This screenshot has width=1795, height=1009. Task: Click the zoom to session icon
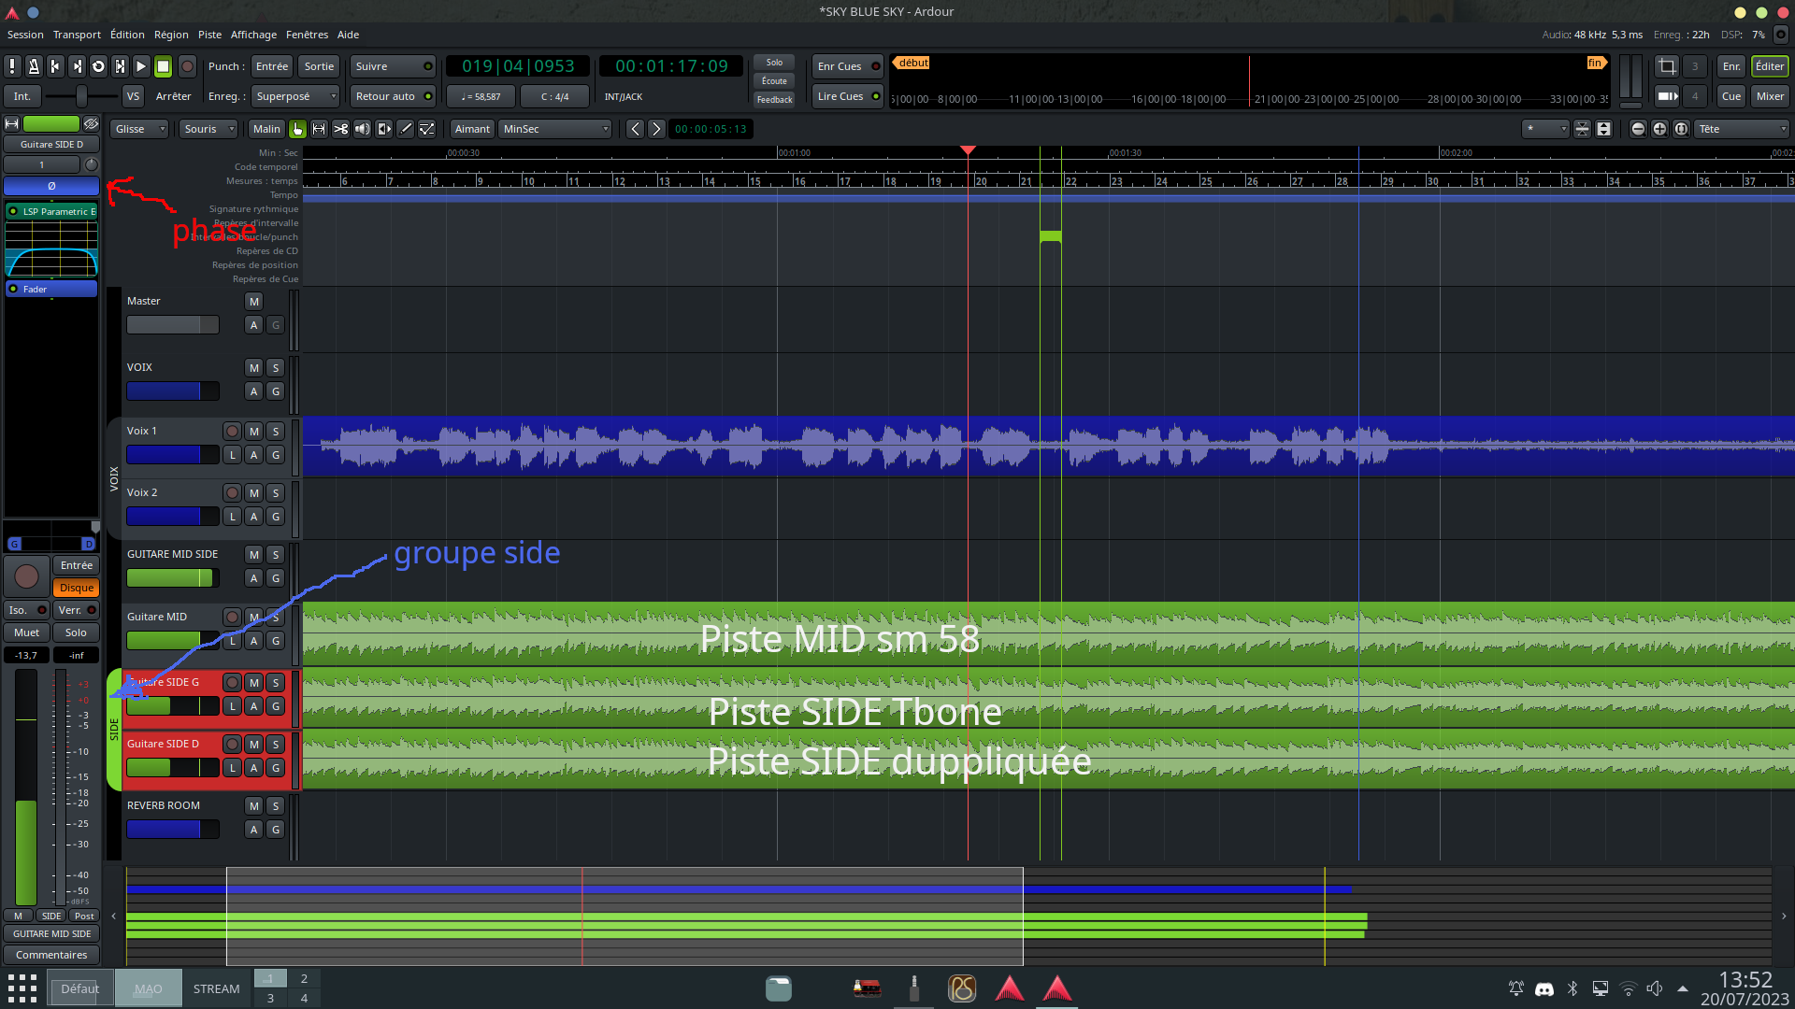pyautogui.click(x=1681, y=129)
